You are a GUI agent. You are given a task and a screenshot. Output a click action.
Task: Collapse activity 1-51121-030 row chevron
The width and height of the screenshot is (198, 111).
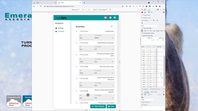click(76, 55)
